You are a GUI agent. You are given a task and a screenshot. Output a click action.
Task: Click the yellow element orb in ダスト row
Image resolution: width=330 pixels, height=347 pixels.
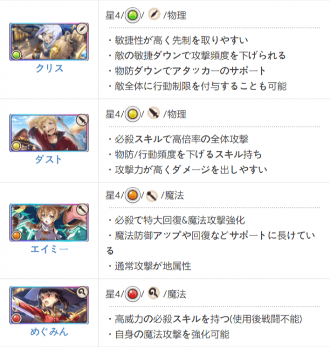pos(133,114)
